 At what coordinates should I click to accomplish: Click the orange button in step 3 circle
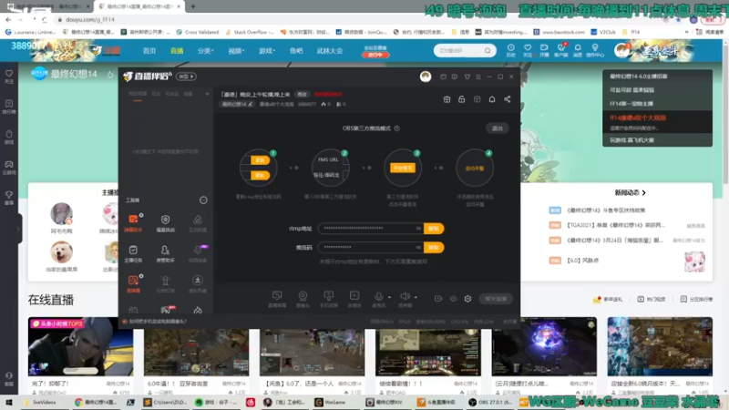pos(403,168)
